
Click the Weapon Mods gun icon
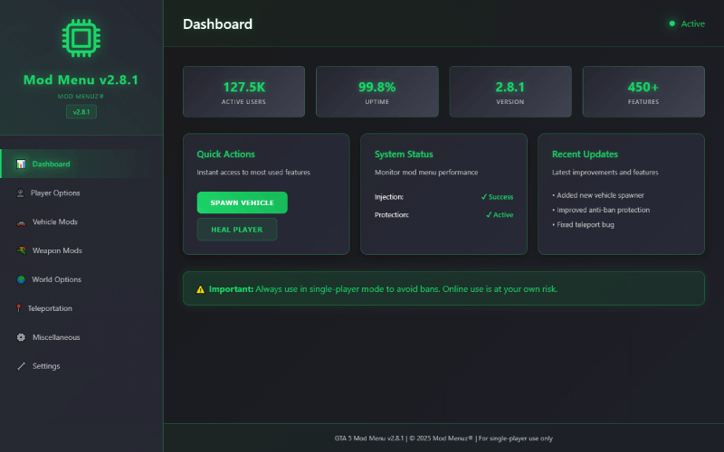point(21,250)
